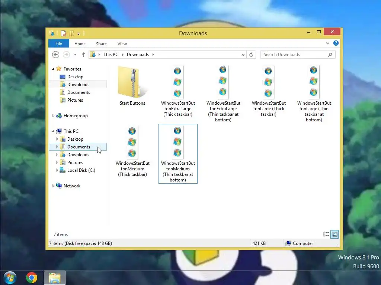Image resolution: width=381 pixels, height=285 pixels.
Task: Select WindowsStartButtonExtraLarge (Thick taskbar) file
Action: coord(178,91)
